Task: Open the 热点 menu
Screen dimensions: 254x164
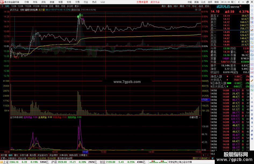Action: [x=94, y=2]
